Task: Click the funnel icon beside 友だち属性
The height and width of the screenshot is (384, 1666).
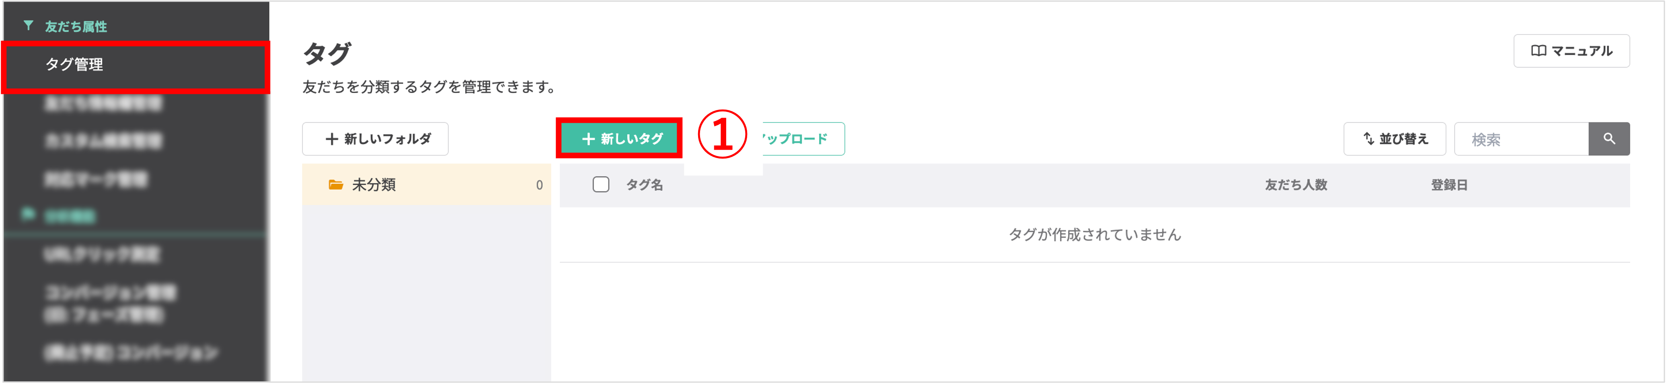Action: (29, 26)
